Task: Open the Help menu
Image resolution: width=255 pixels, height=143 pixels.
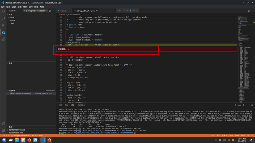Action: (x=42, y=7)
